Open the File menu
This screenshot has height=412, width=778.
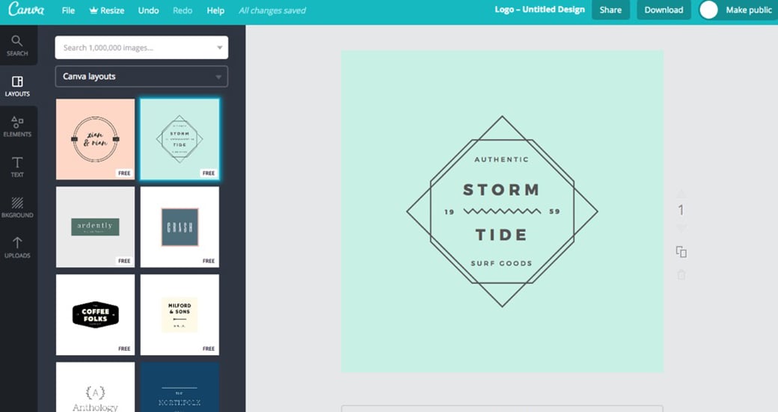click(x=68, y=10)
